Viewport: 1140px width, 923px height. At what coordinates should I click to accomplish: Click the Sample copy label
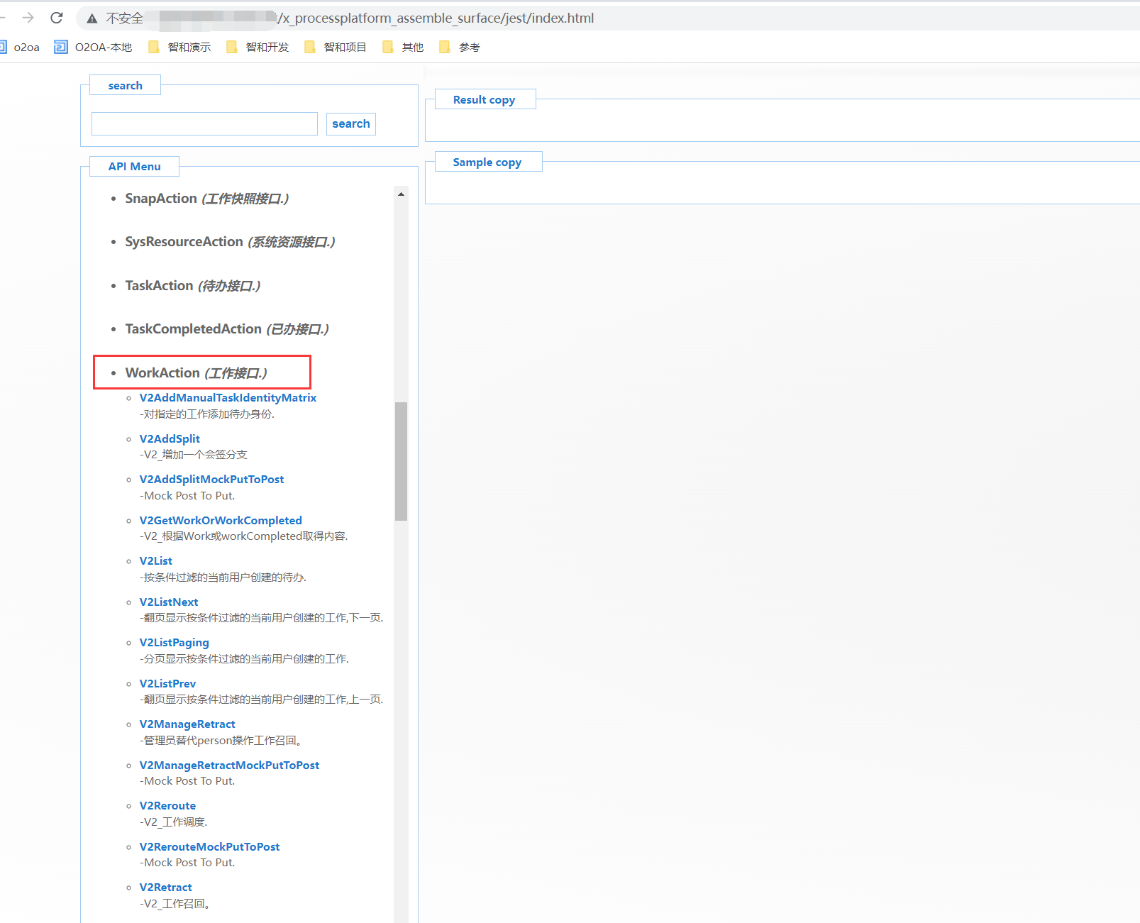click(x=487, y=162)
